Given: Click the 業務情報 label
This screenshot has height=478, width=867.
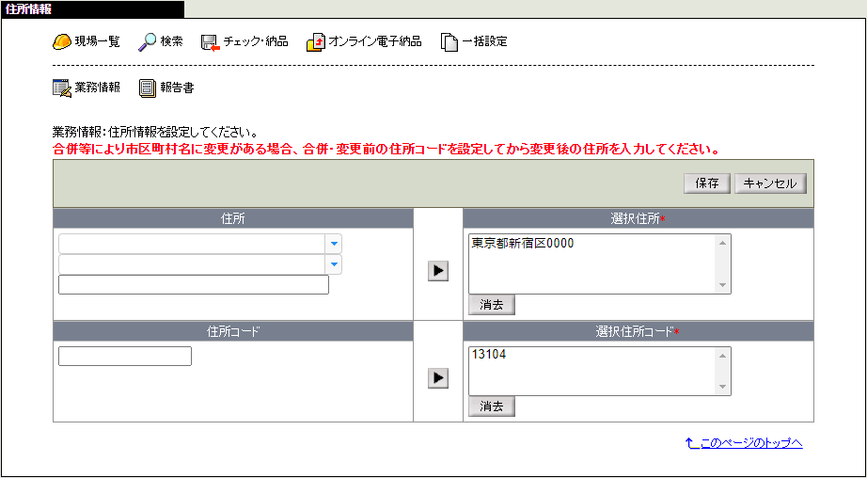Looking at the screenshot, I should pos(97,88).
